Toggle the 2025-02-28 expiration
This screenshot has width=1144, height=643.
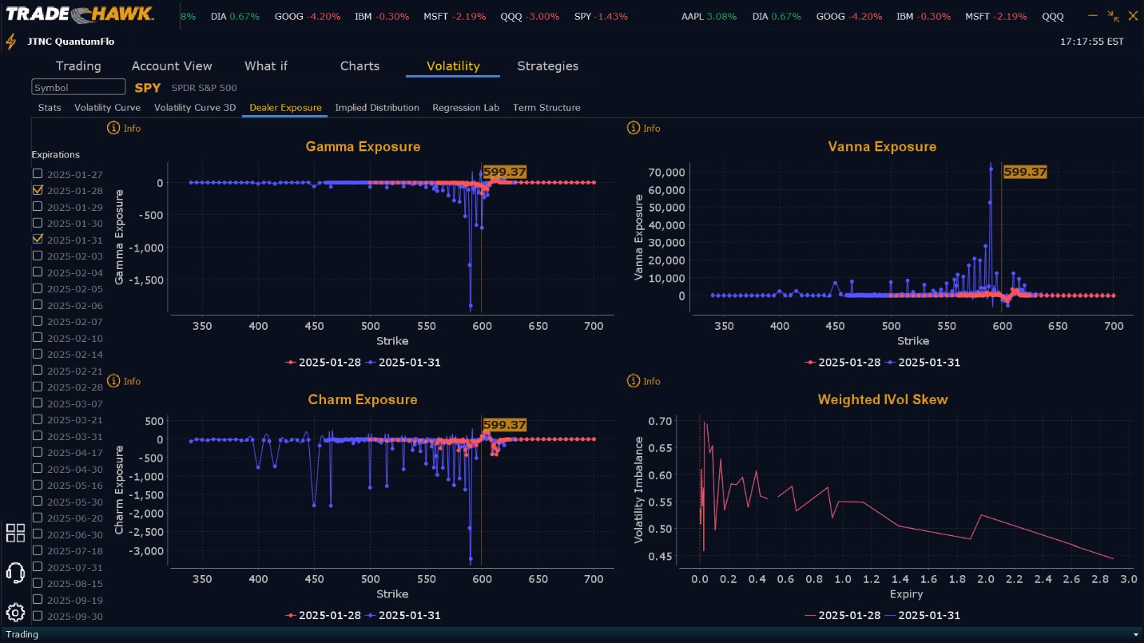38,387
